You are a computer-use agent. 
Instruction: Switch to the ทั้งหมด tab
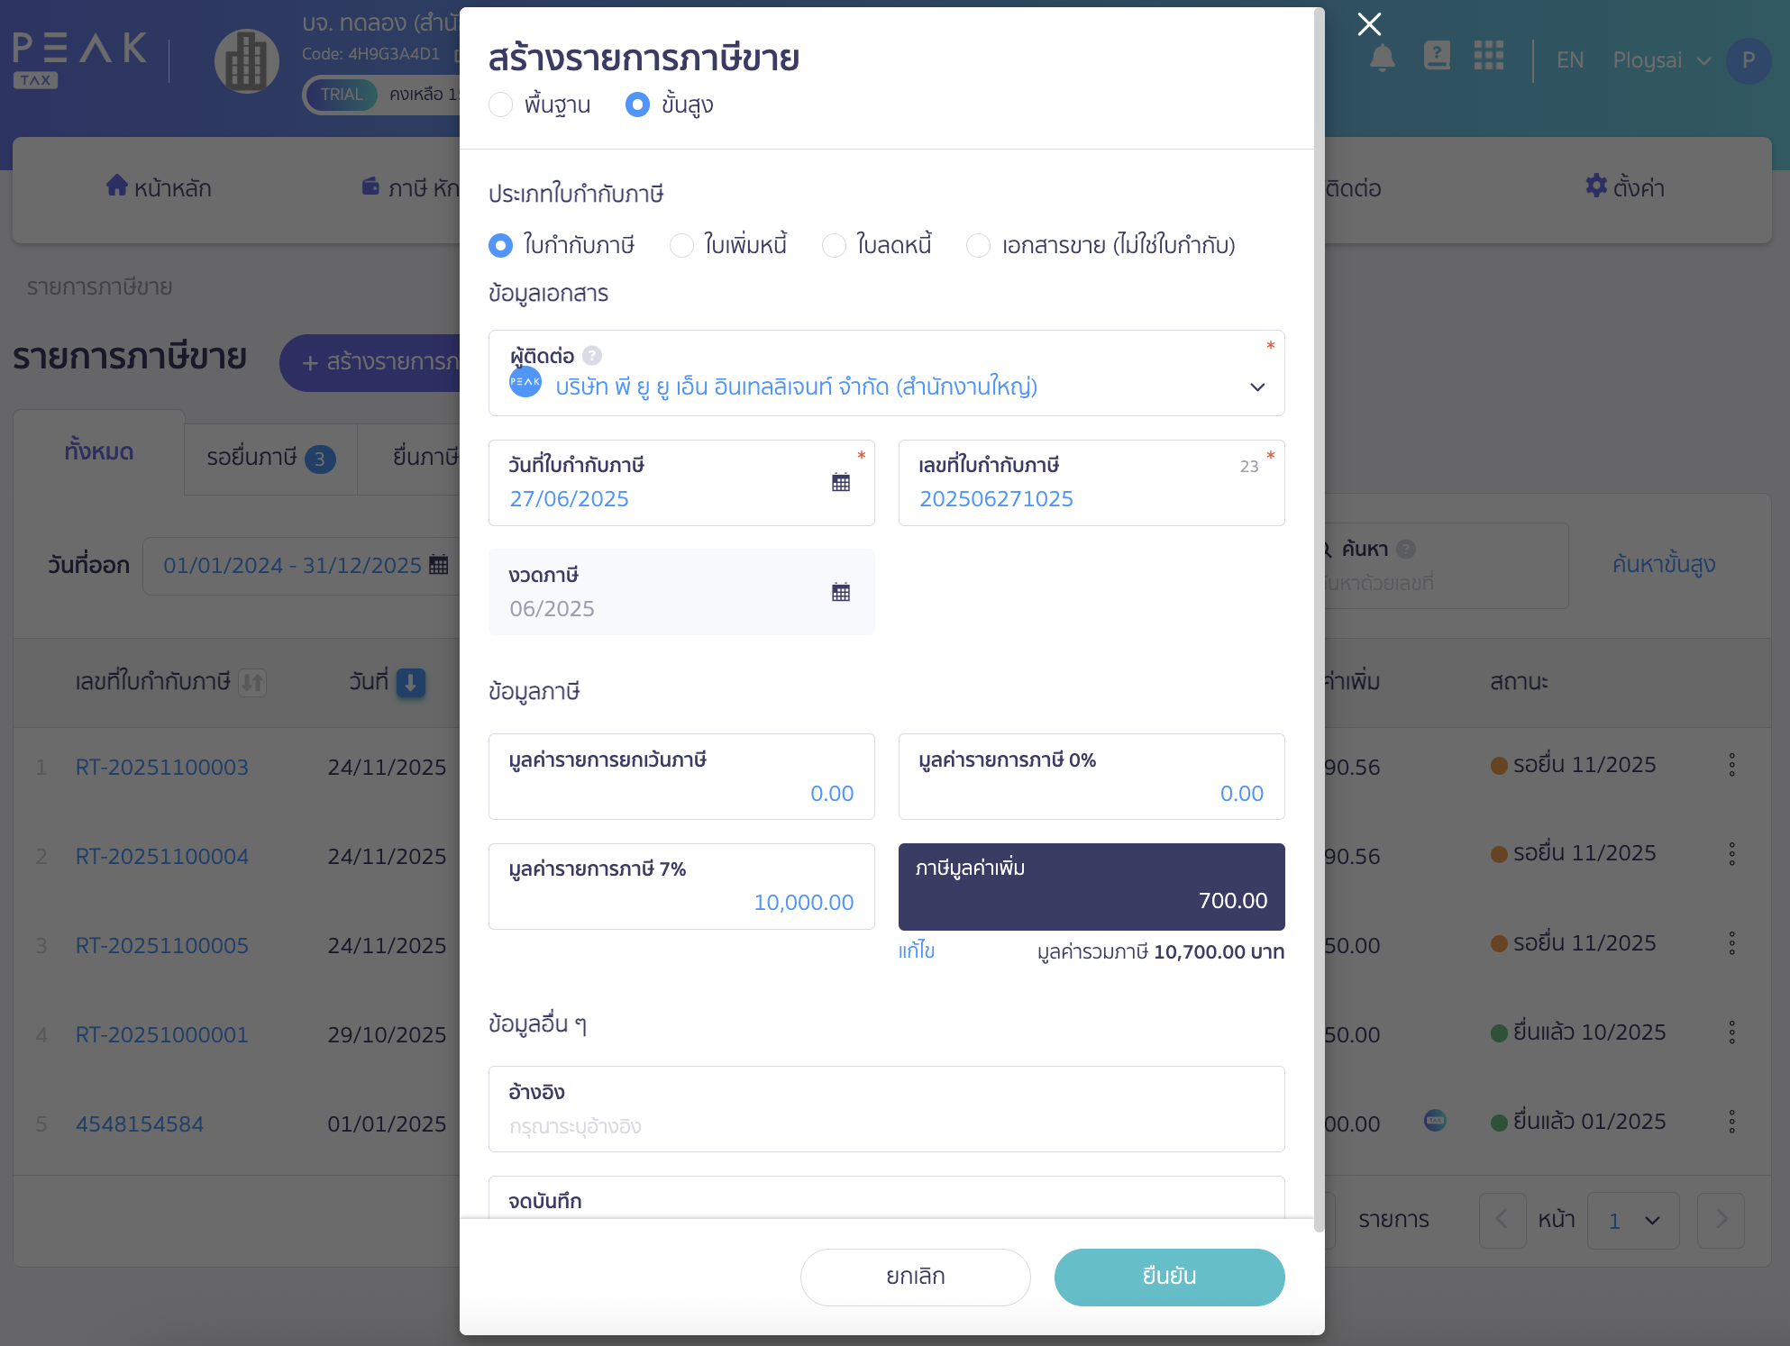pos(99,451)
